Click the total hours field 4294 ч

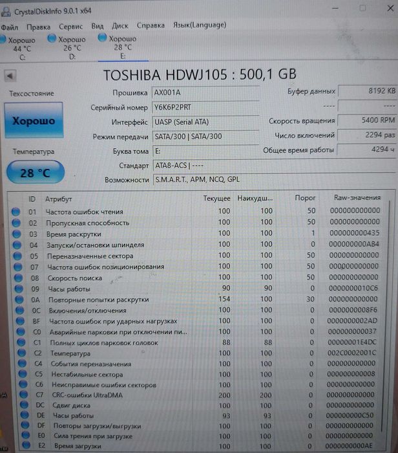[366, 149]
